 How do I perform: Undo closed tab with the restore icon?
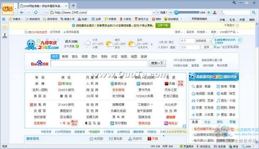tap(43, 13)
